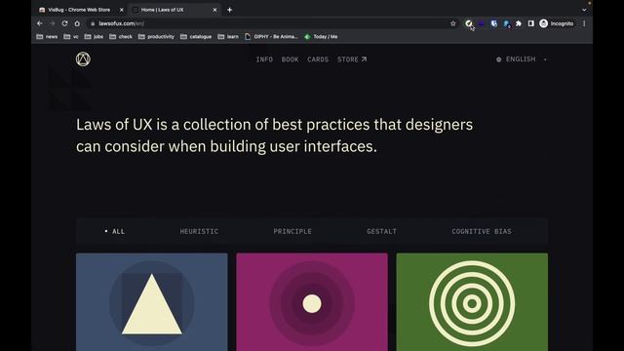Open a new tab with the plus button

230,10
